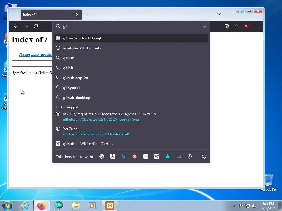Search this time with Bing

[124, 156]
